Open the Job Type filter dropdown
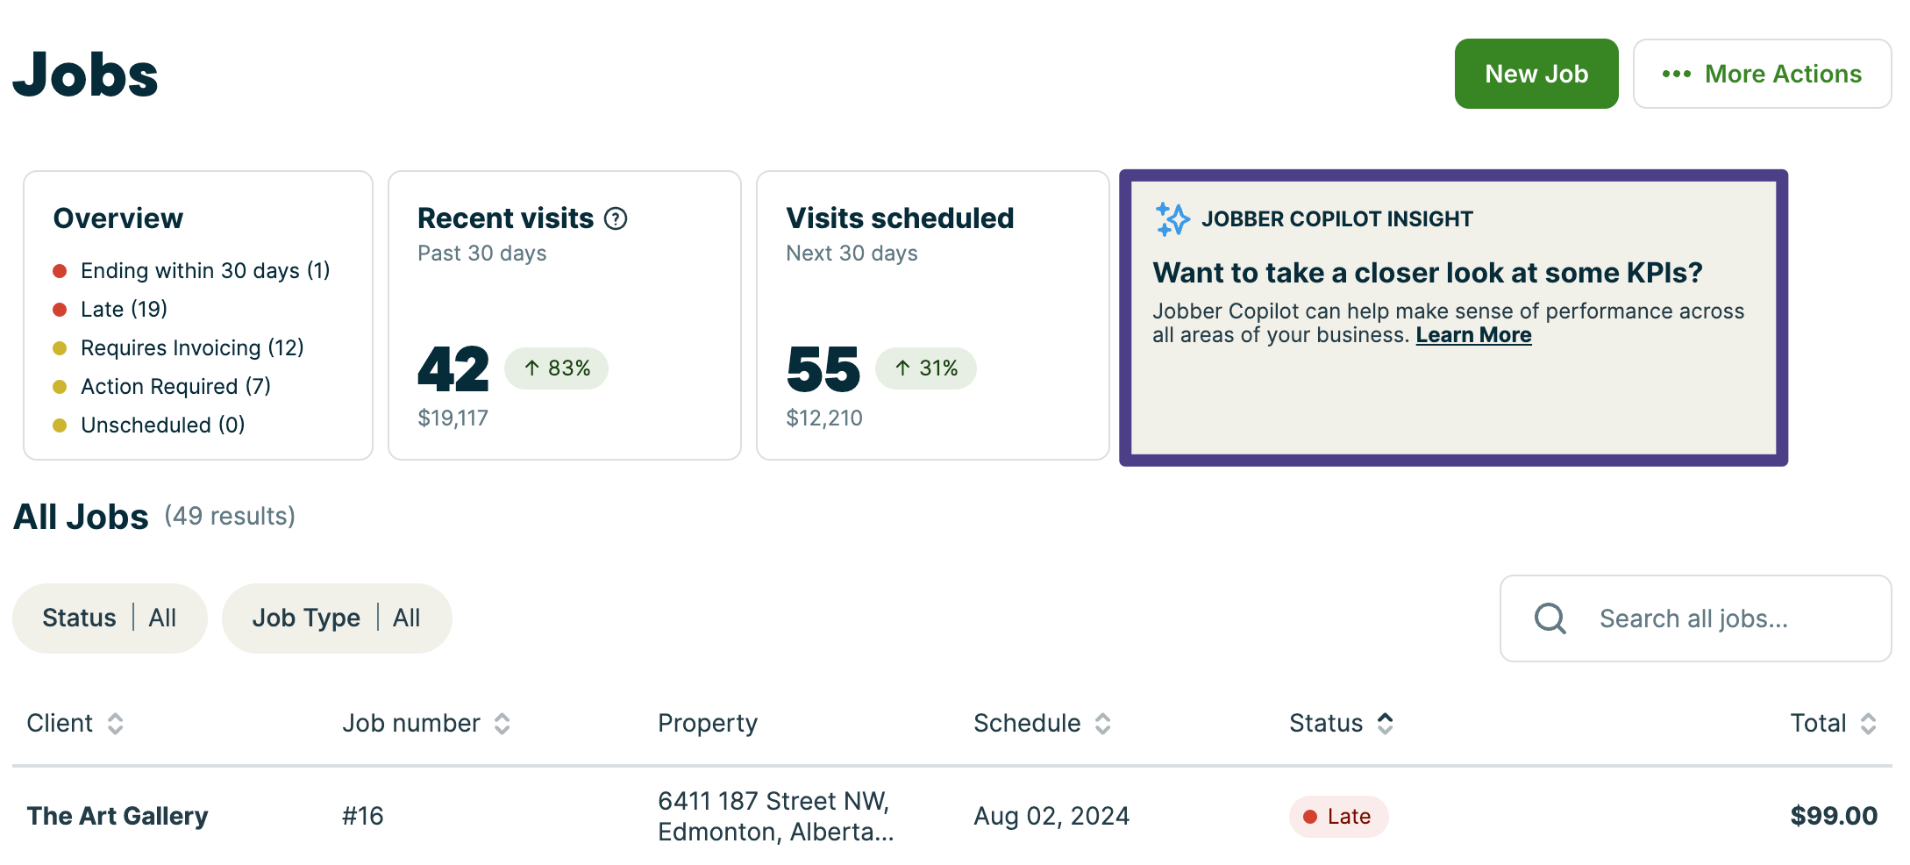 point(337,618)
